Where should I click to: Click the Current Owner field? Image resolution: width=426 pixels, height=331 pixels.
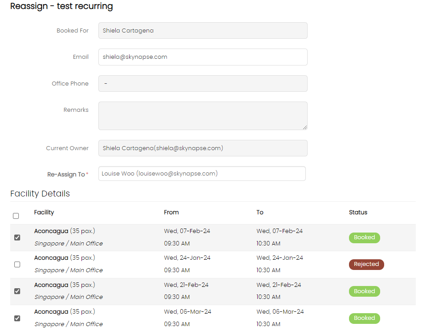[203, 148]
